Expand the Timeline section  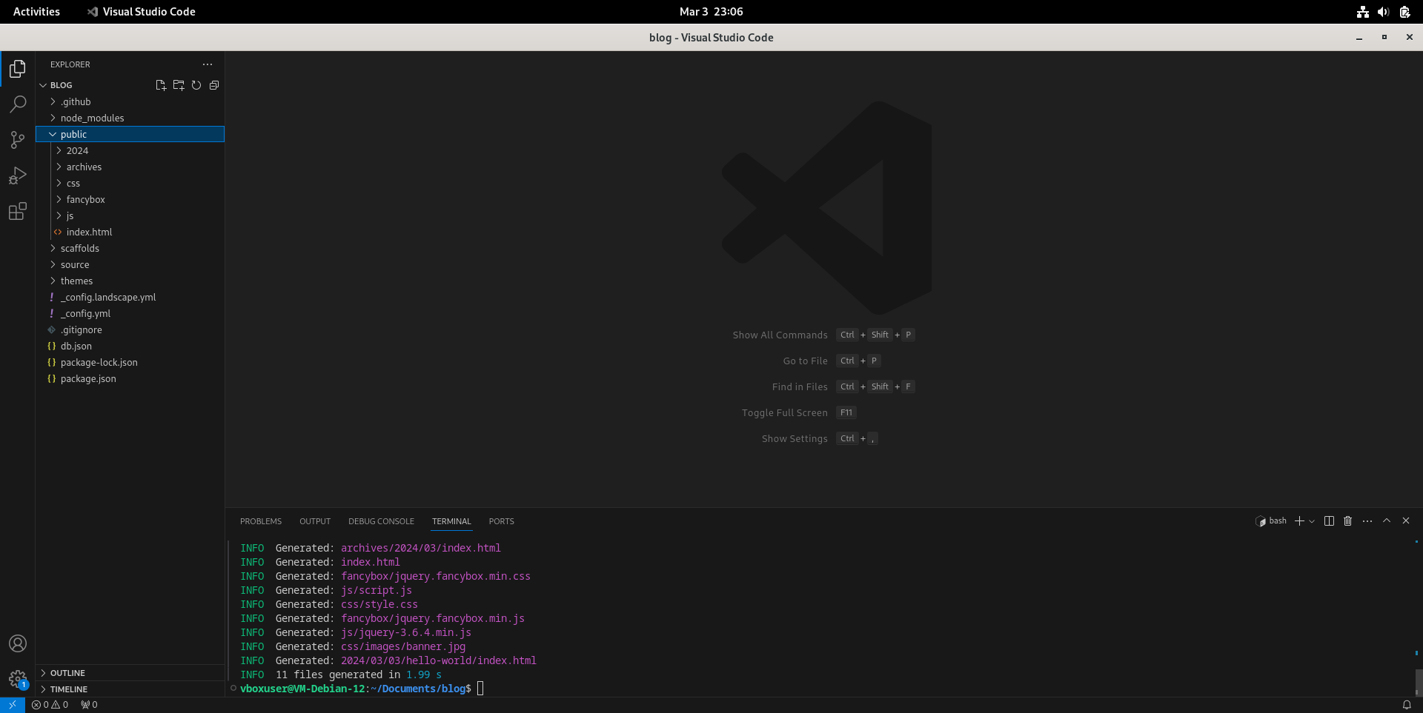pos(130,689)
